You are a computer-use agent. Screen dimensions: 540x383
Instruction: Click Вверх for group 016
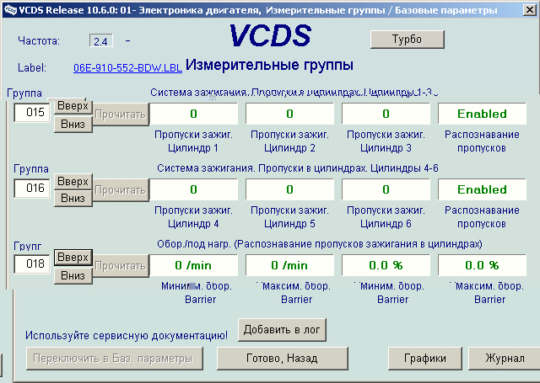tap(73, 181)
